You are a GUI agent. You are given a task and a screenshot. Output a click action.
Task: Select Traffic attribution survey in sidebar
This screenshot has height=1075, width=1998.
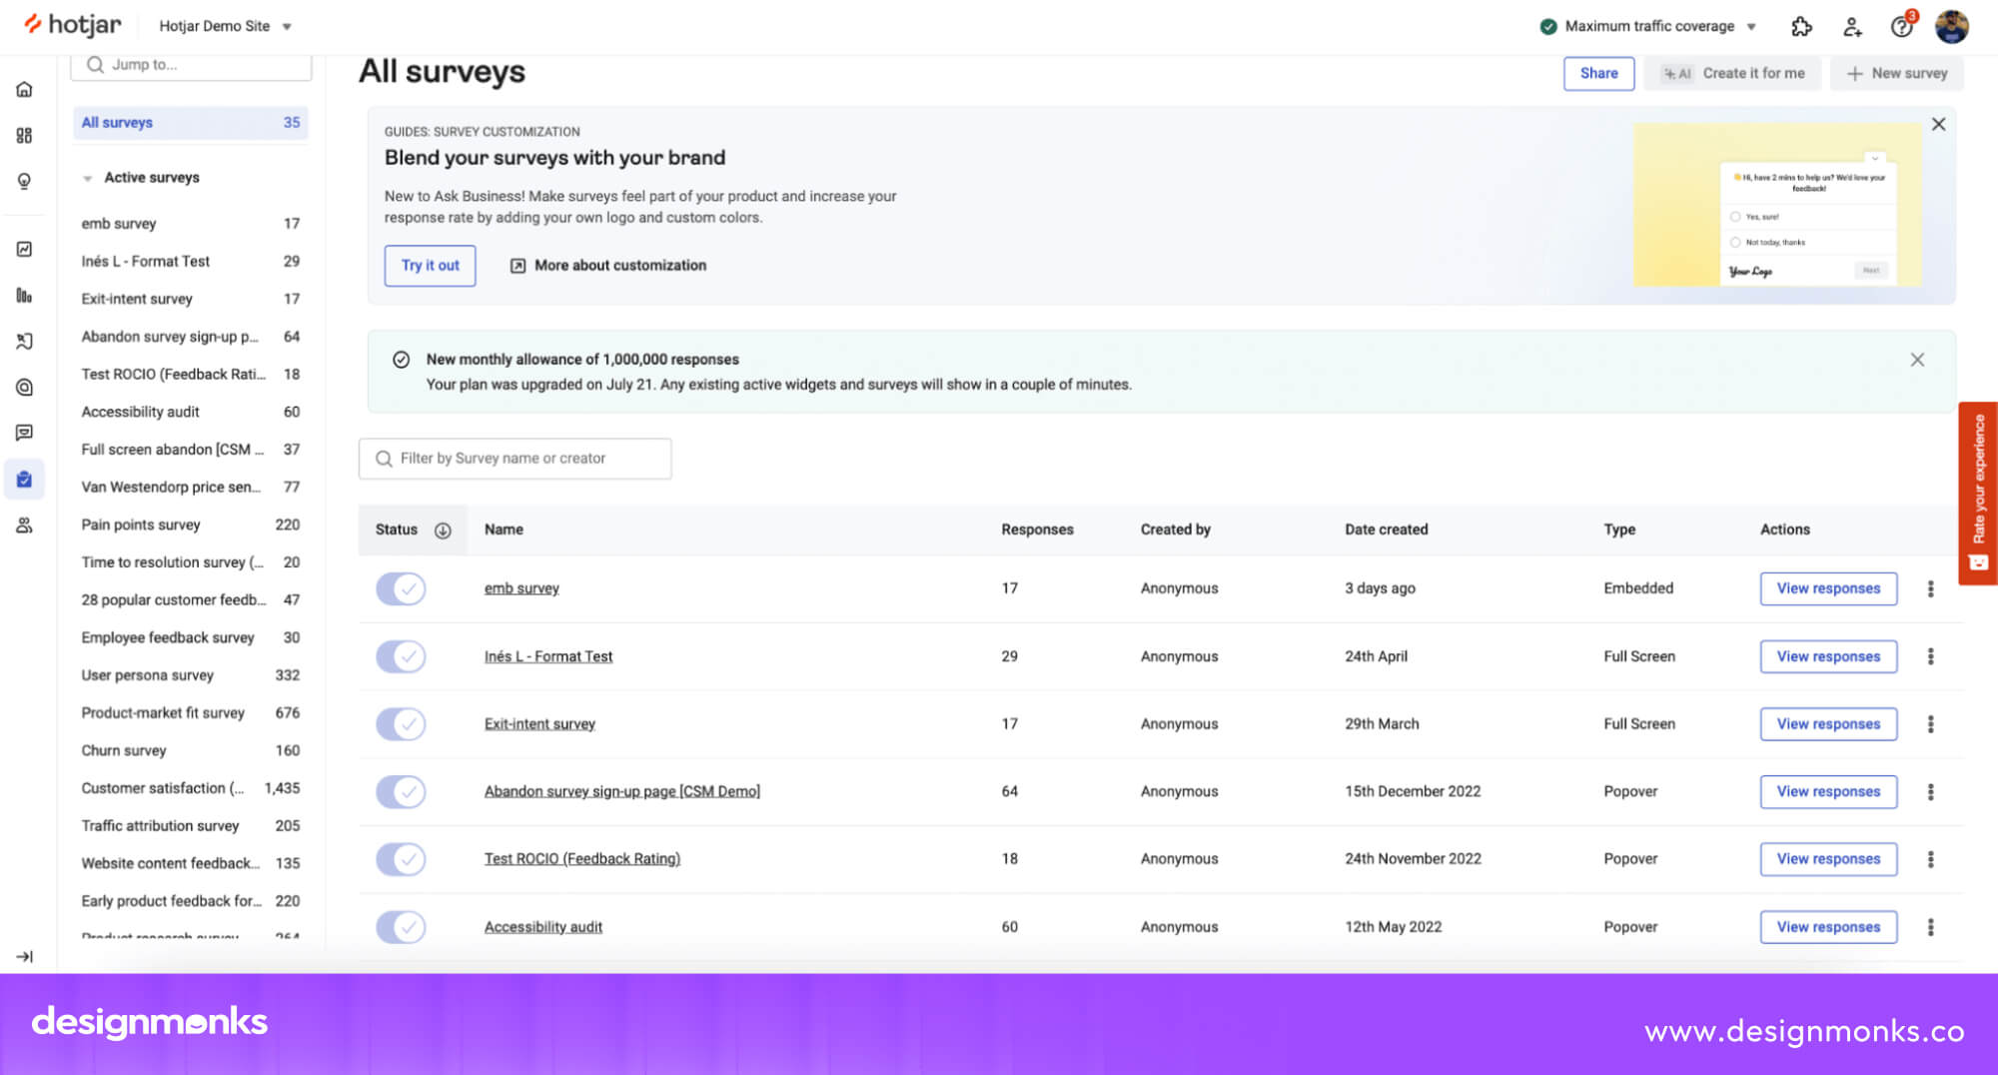(191, 825)
